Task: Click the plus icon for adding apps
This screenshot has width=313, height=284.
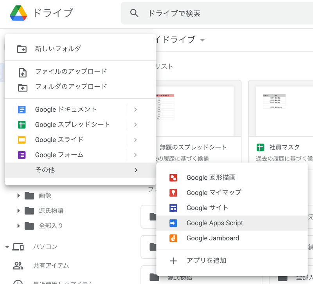Action: pyautogui.click(x=173, y=261)
